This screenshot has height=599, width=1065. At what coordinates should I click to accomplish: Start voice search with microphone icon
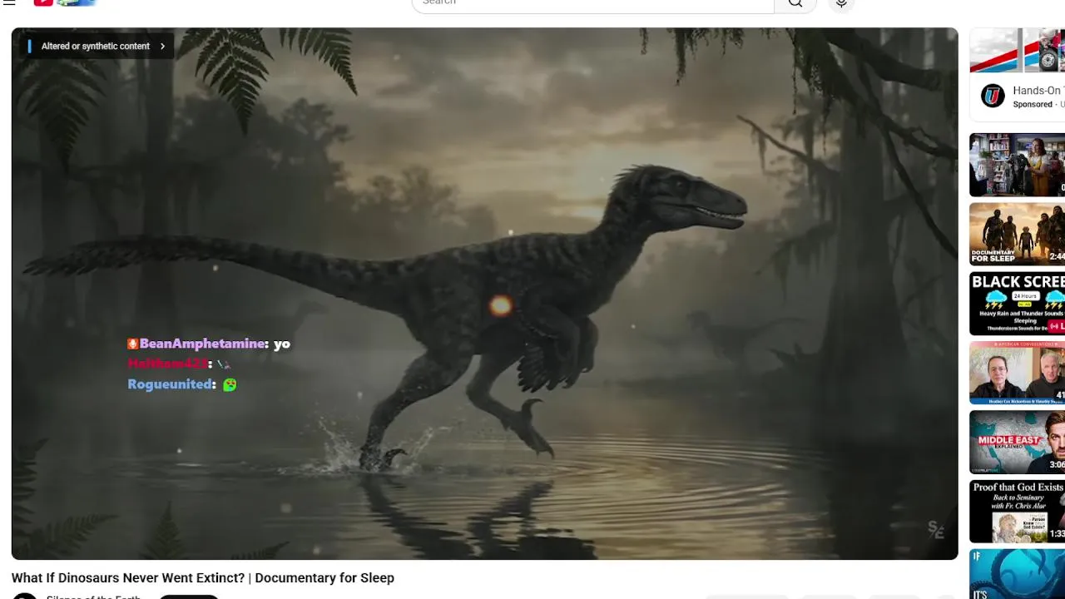pos(841,3)
